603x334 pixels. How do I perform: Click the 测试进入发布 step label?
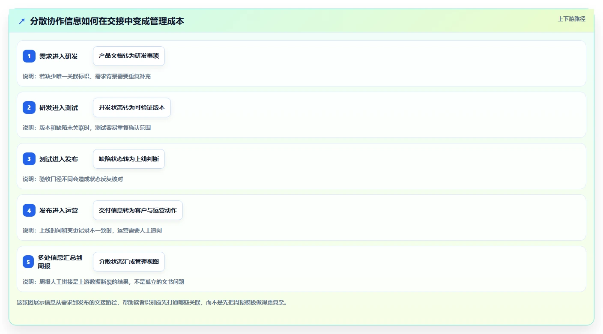click(x=59, y=159)
